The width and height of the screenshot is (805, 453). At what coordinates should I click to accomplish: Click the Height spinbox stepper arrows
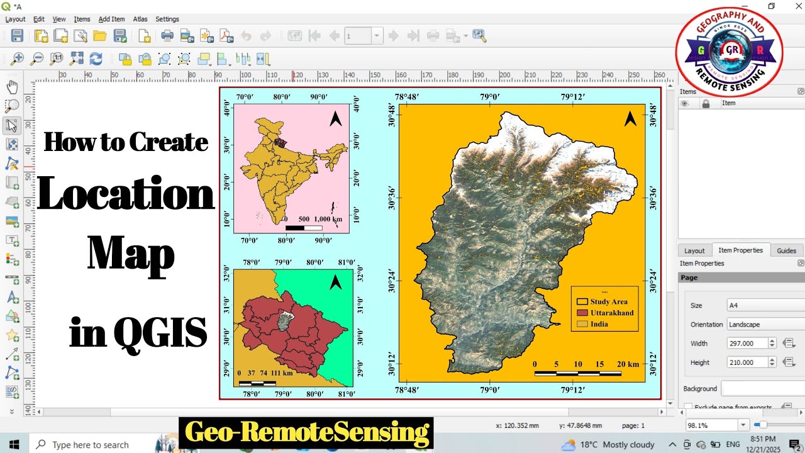click(x=773, y=362)
